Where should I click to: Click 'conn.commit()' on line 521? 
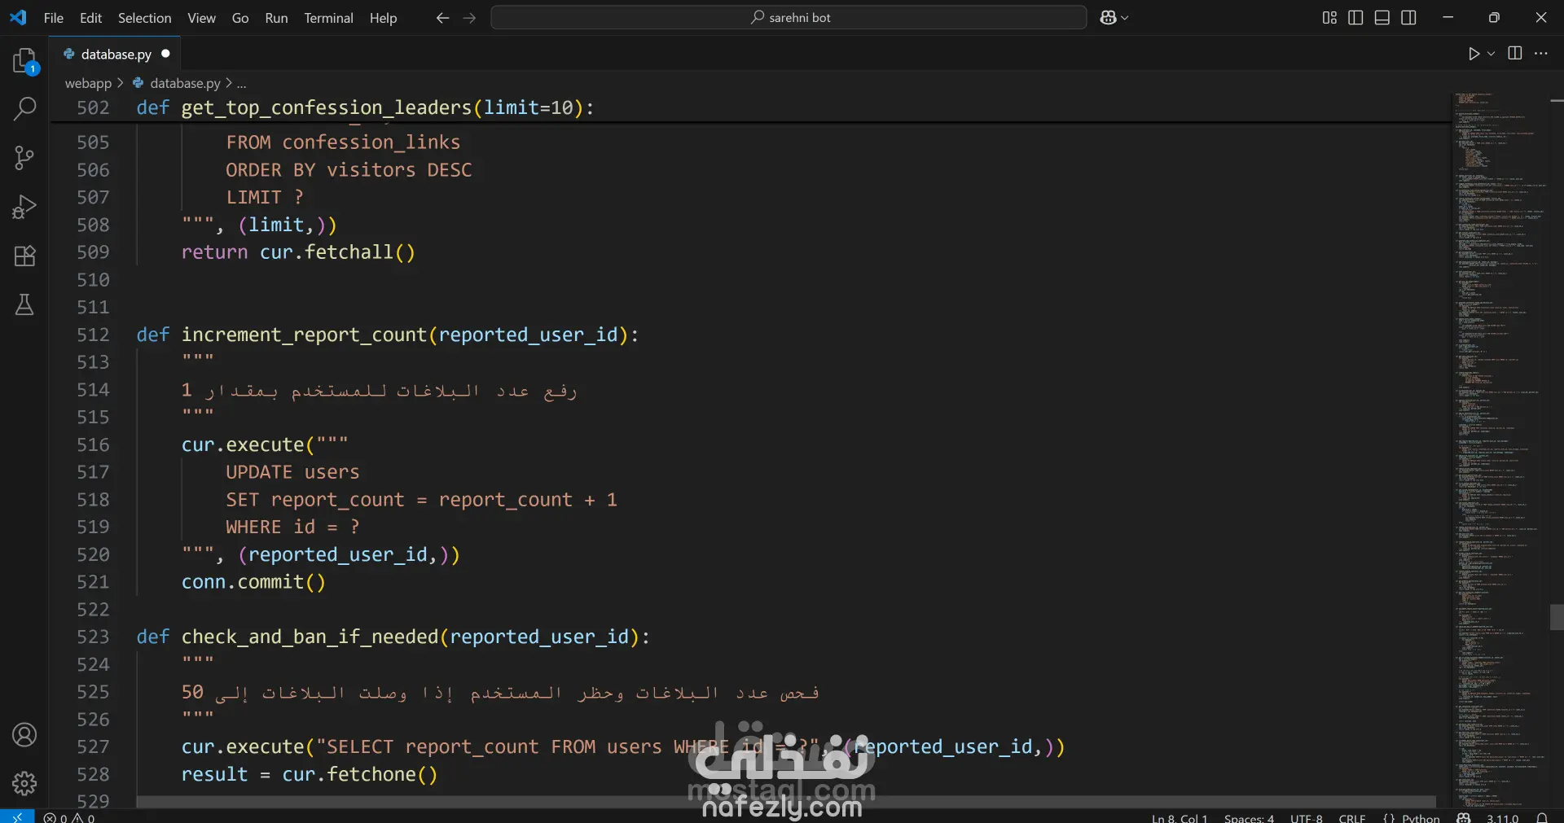click(253, 582)
